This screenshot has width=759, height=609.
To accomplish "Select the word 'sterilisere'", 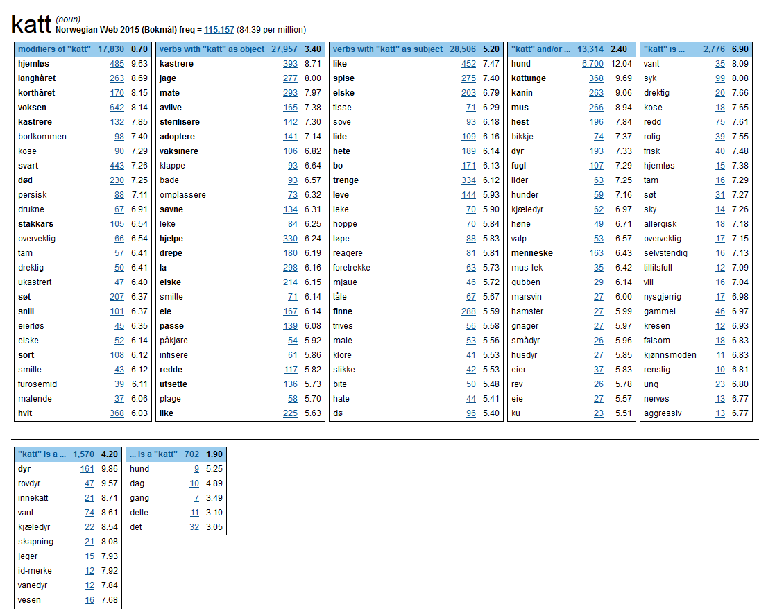I will (x=180, y=122).
